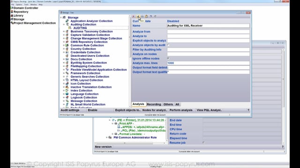Switch to the Analysis tab
The width and height of the screenshot is (300, 168).
pyautogui.click(x=138, y=104)
